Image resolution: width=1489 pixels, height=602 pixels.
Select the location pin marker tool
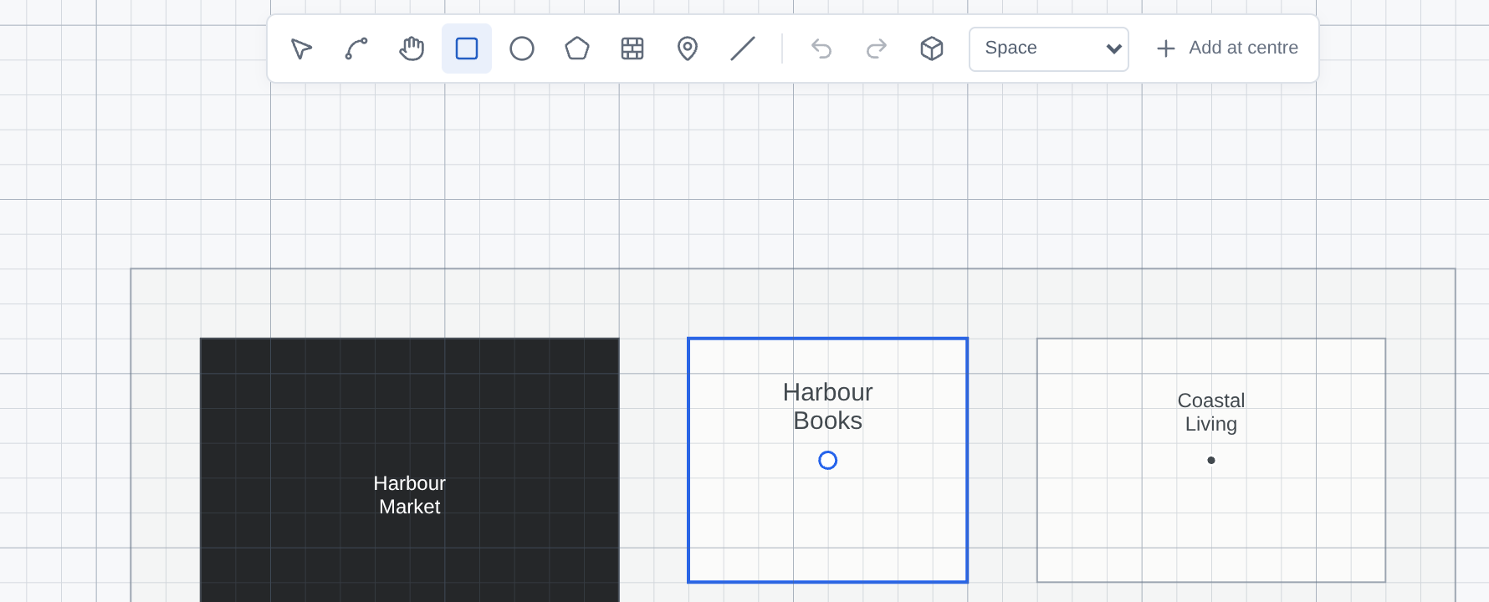point(688,48)
